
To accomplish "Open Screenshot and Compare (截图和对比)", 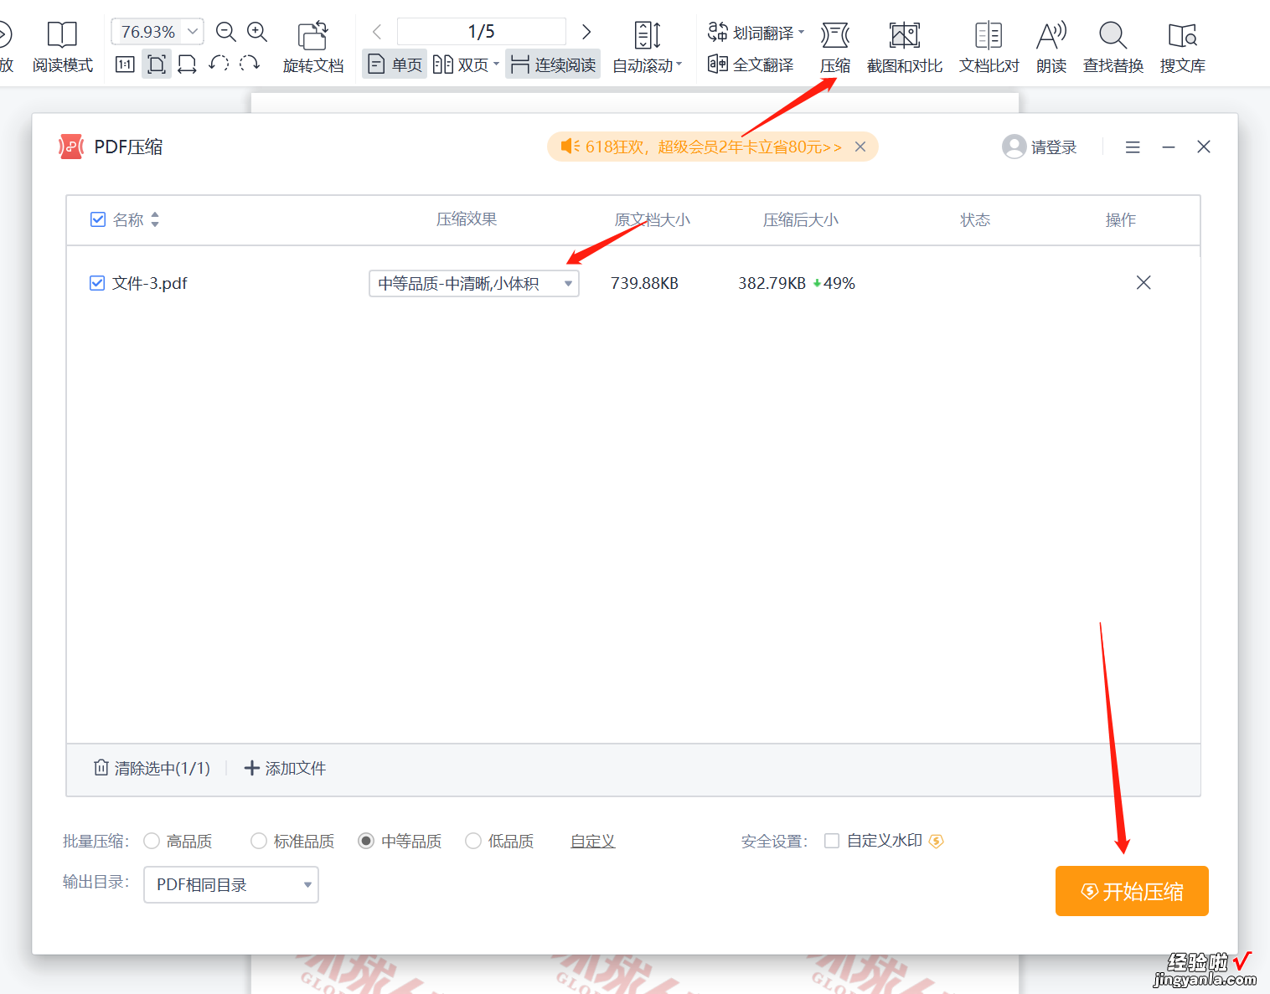I will click(905, 48).
